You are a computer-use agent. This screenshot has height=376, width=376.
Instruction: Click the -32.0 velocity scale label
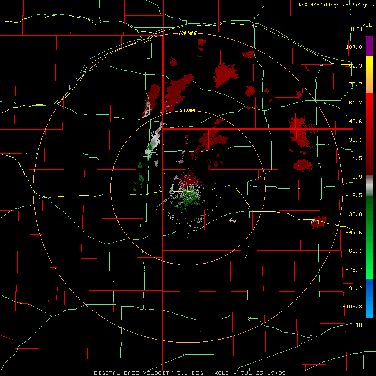[354, 214]
